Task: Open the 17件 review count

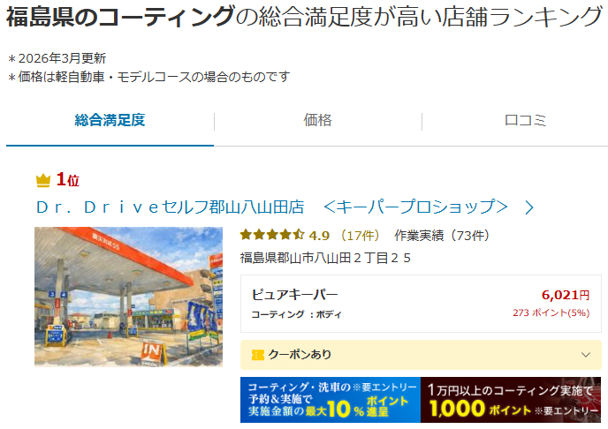Action: pyautogui.click(x=360, y=236)
